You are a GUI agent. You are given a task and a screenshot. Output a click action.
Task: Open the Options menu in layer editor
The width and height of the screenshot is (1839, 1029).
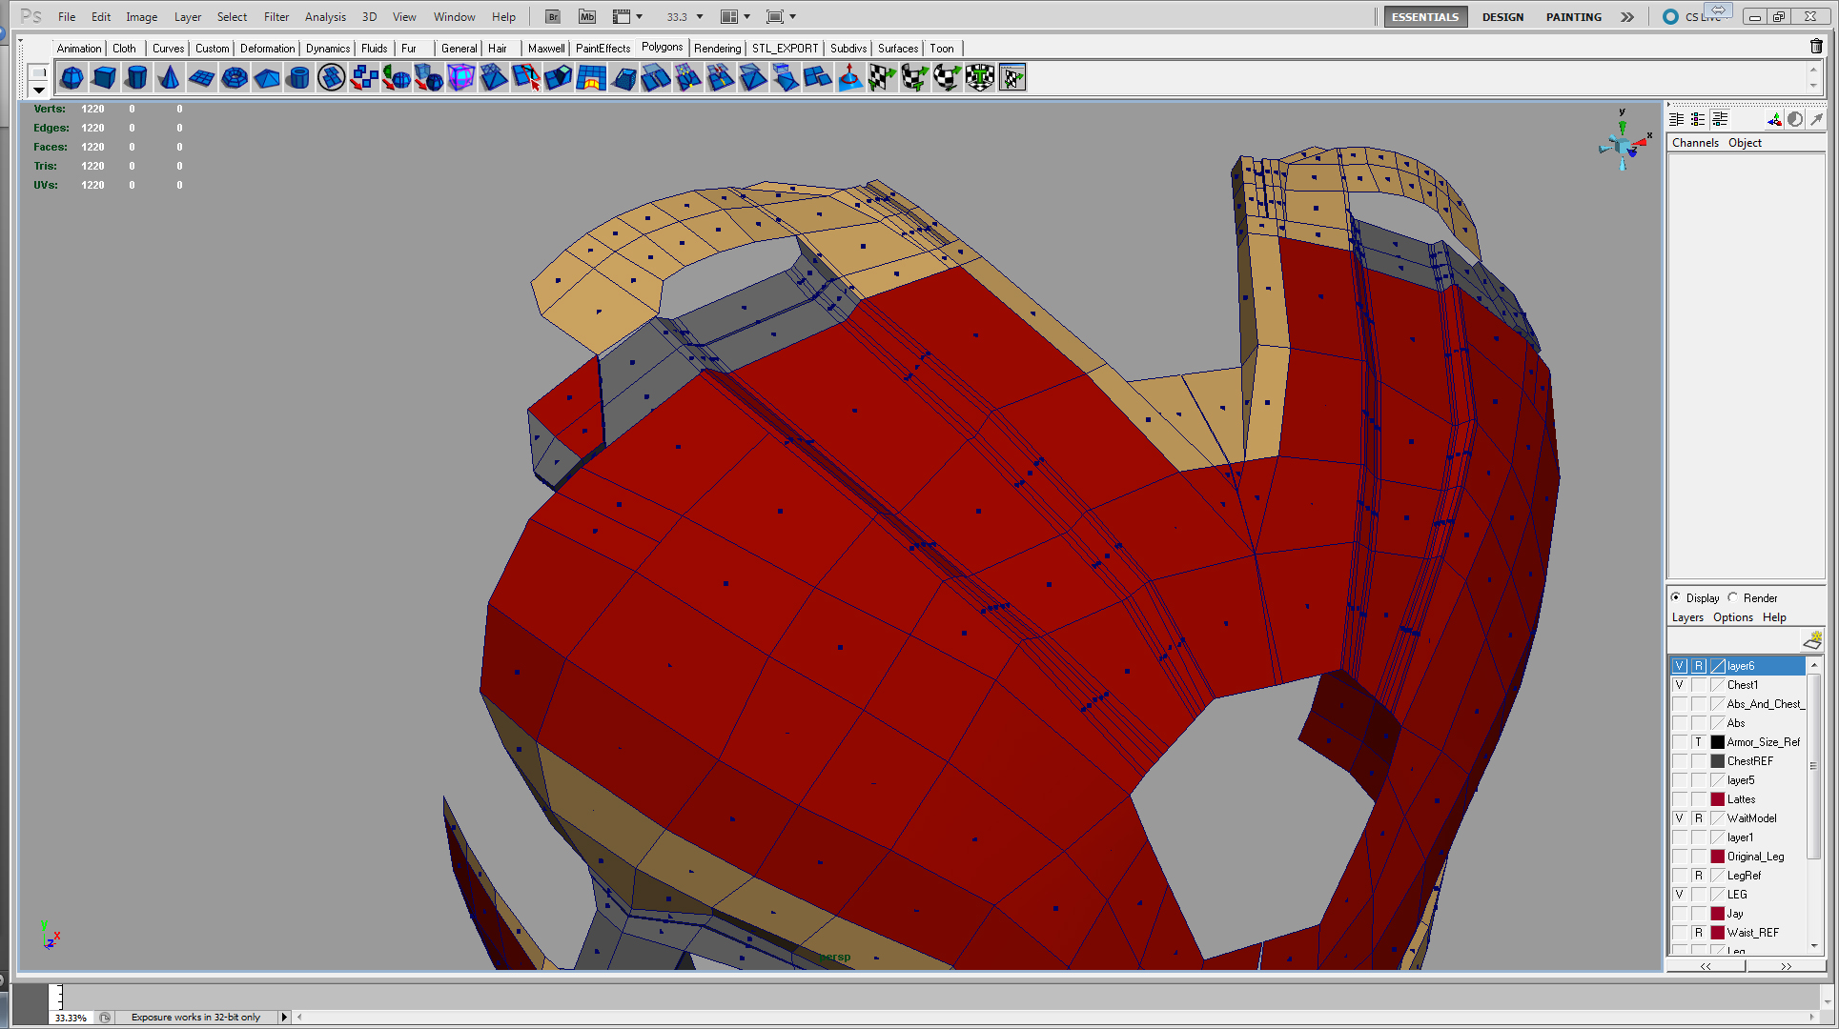coord(1733,616)
